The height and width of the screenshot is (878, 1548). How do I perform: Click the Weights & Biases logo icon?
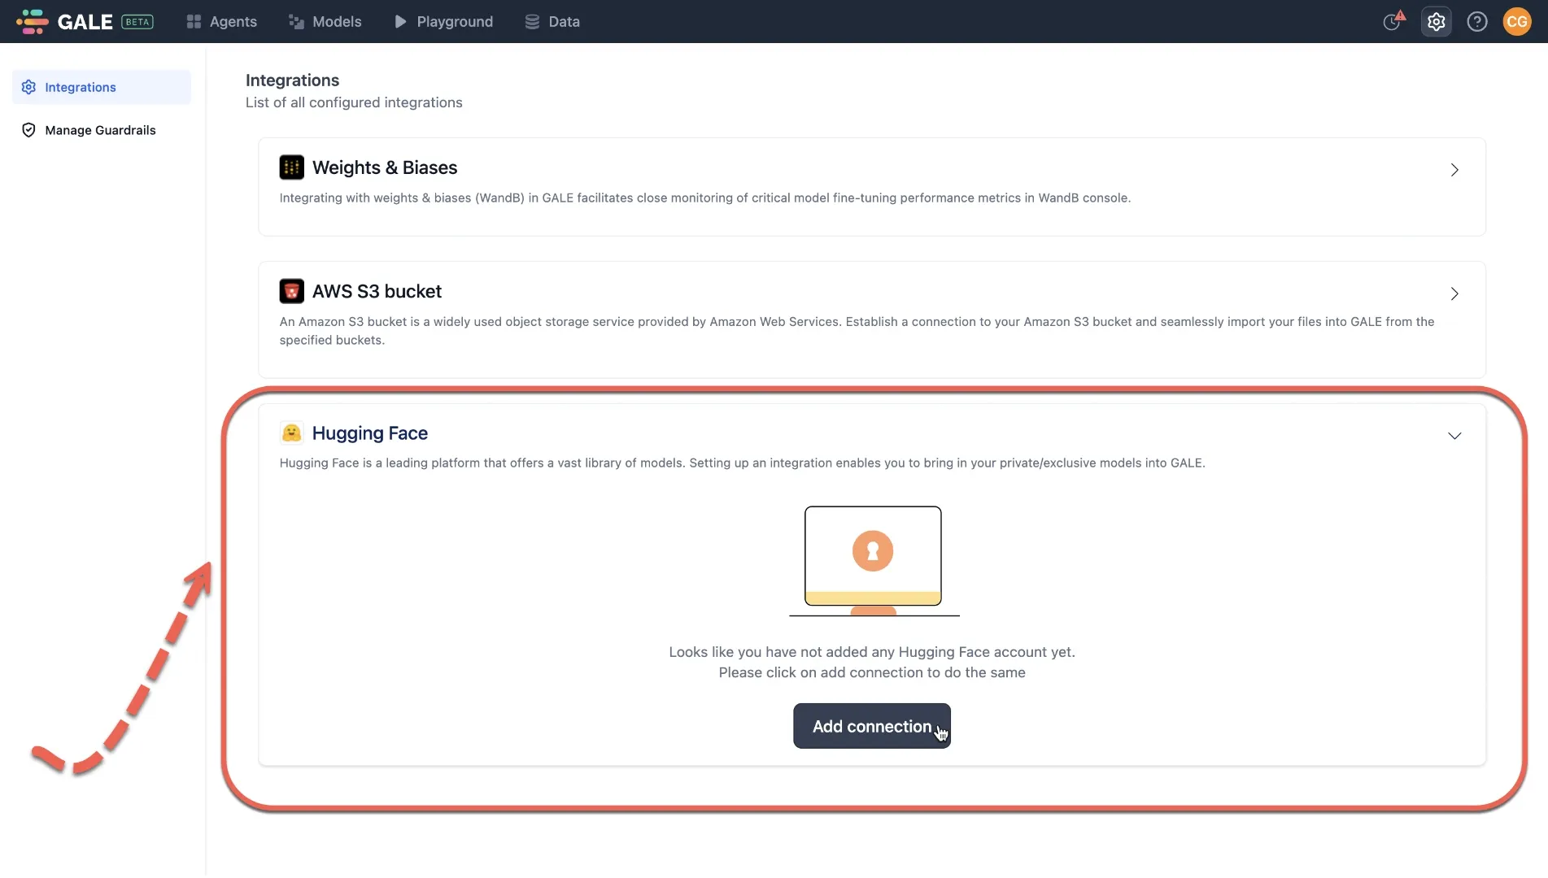tap(291, 167)
